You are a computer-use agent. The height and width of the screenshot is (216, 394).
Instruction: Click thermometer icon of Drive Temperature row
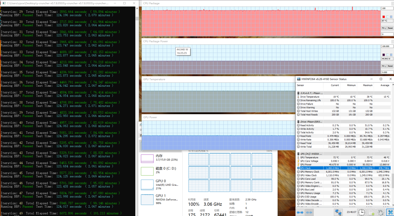(x=298, y=97)
